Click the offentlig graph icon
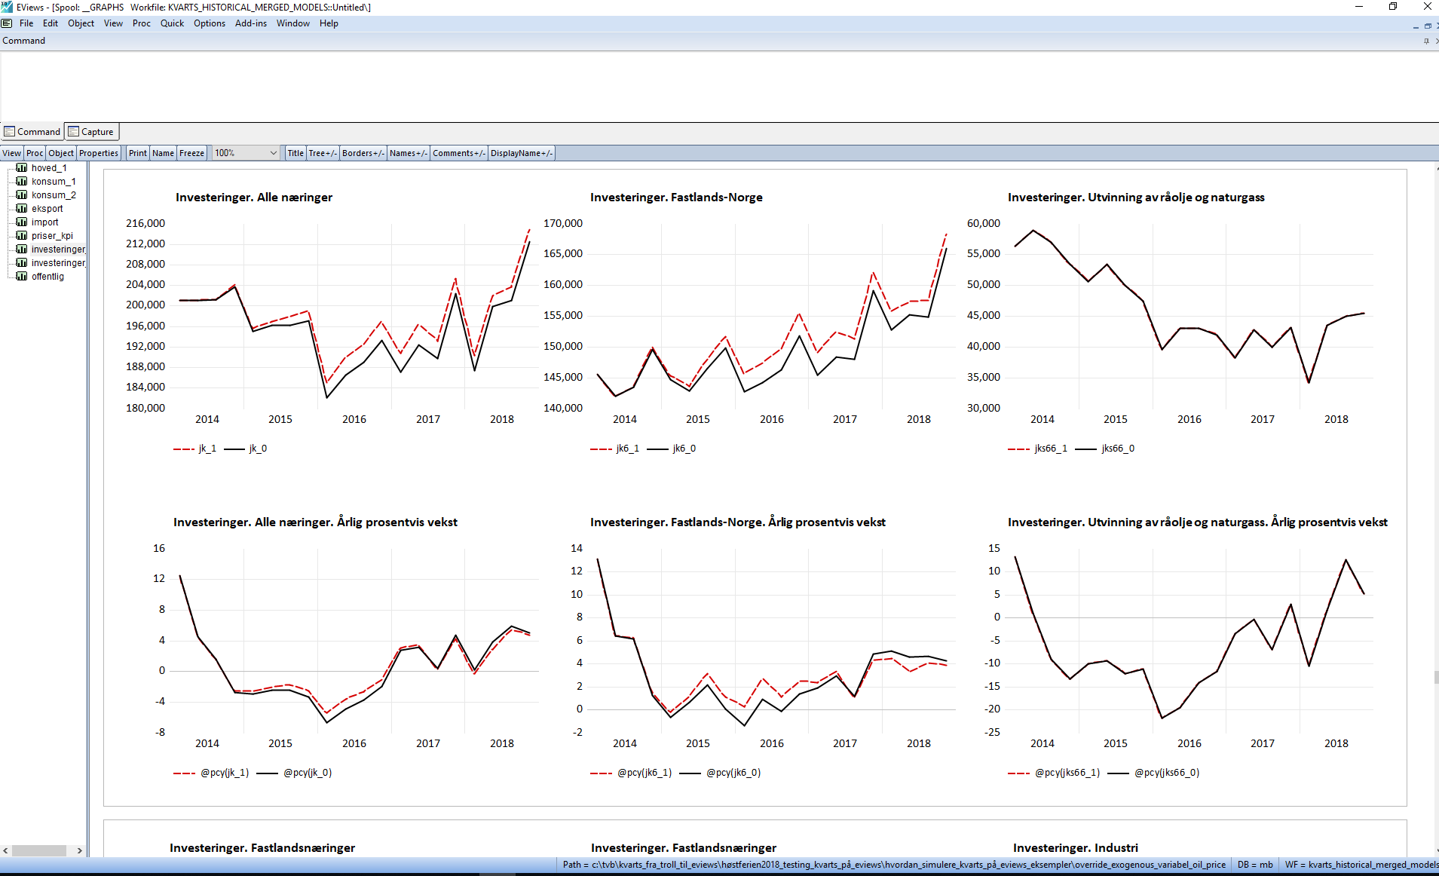Screen dimensions: 1439x876 coord(22,277)
